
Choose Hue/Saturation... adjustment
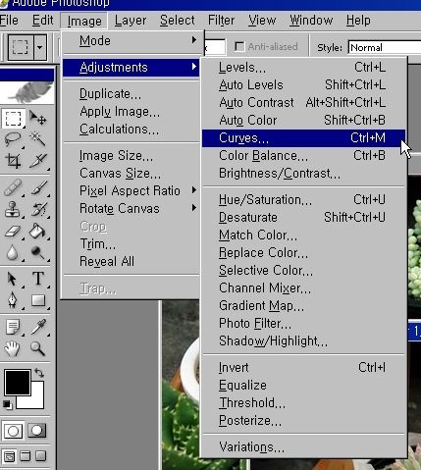(x=303, y=200)
